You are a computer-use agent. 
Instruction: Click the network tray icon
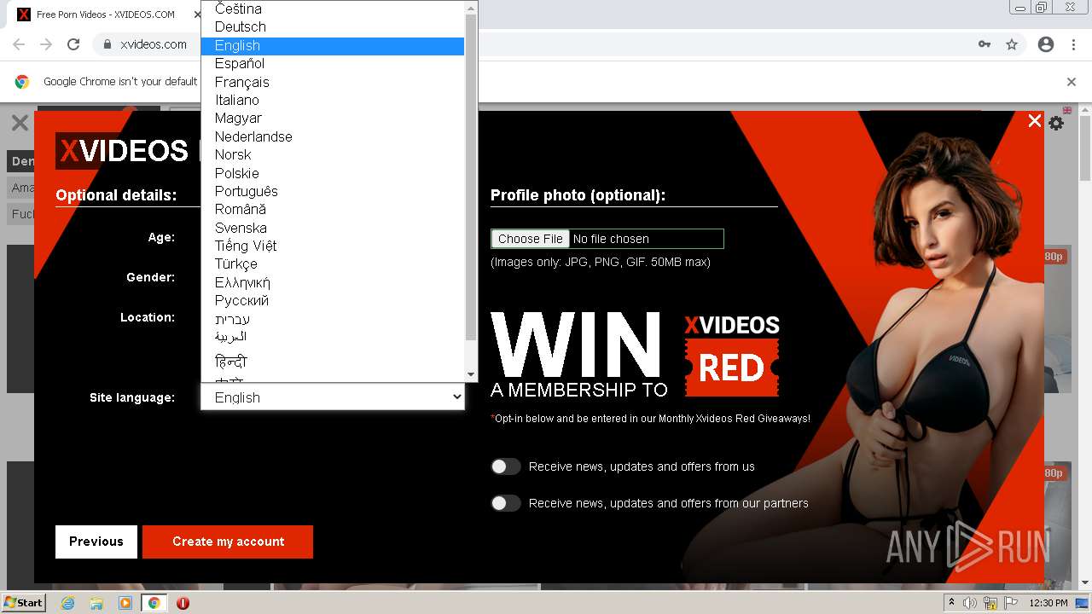[990, 603]
